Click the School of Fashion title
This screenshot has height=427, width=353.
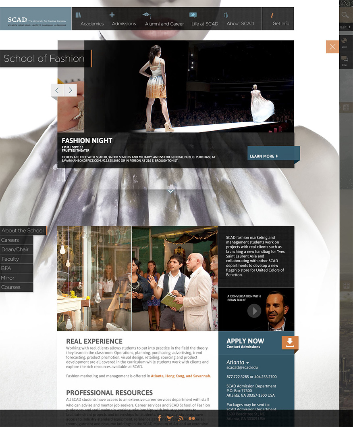44,59
